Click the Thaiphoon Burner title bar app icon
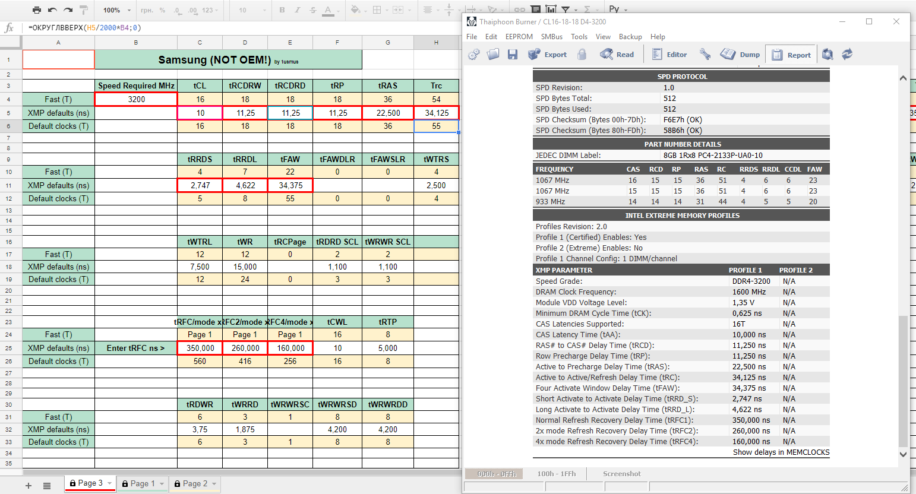The width and height of the screenshot is (916, 494). 472,21
